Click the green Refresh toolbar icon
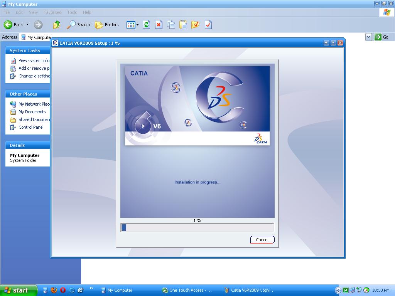Viewport: 395px width, 296px height. [146, 25]
